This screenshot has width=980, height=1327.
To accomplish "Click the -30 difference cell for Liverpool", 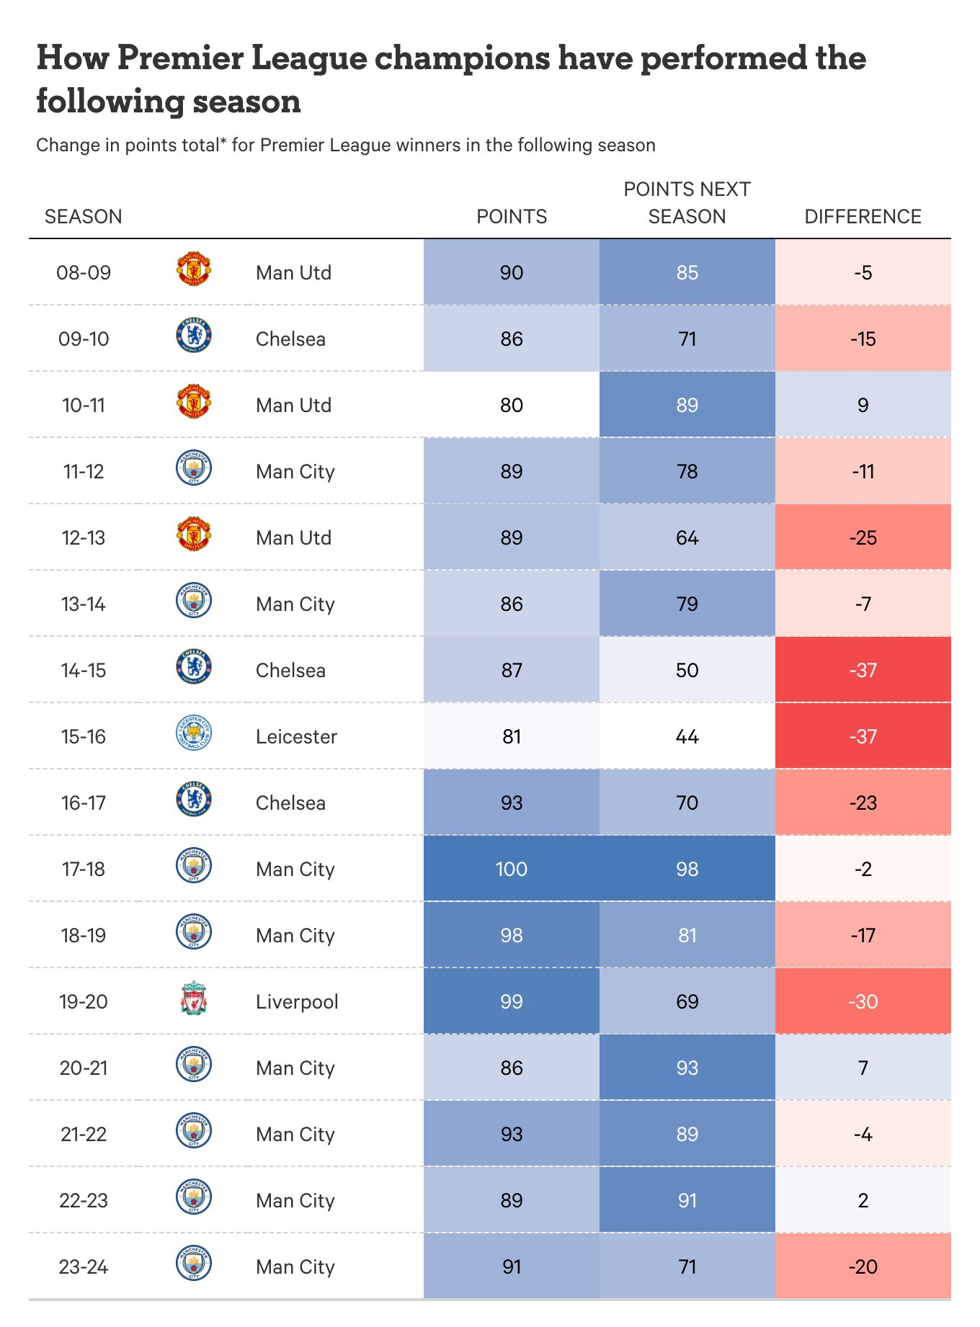I will point(863,1001).
